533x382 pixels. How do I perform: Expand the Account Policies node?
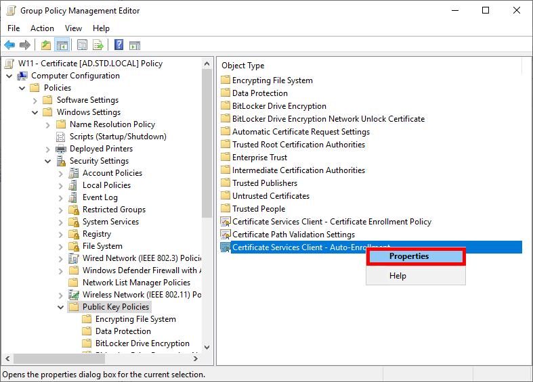click(x=60, y=173)
